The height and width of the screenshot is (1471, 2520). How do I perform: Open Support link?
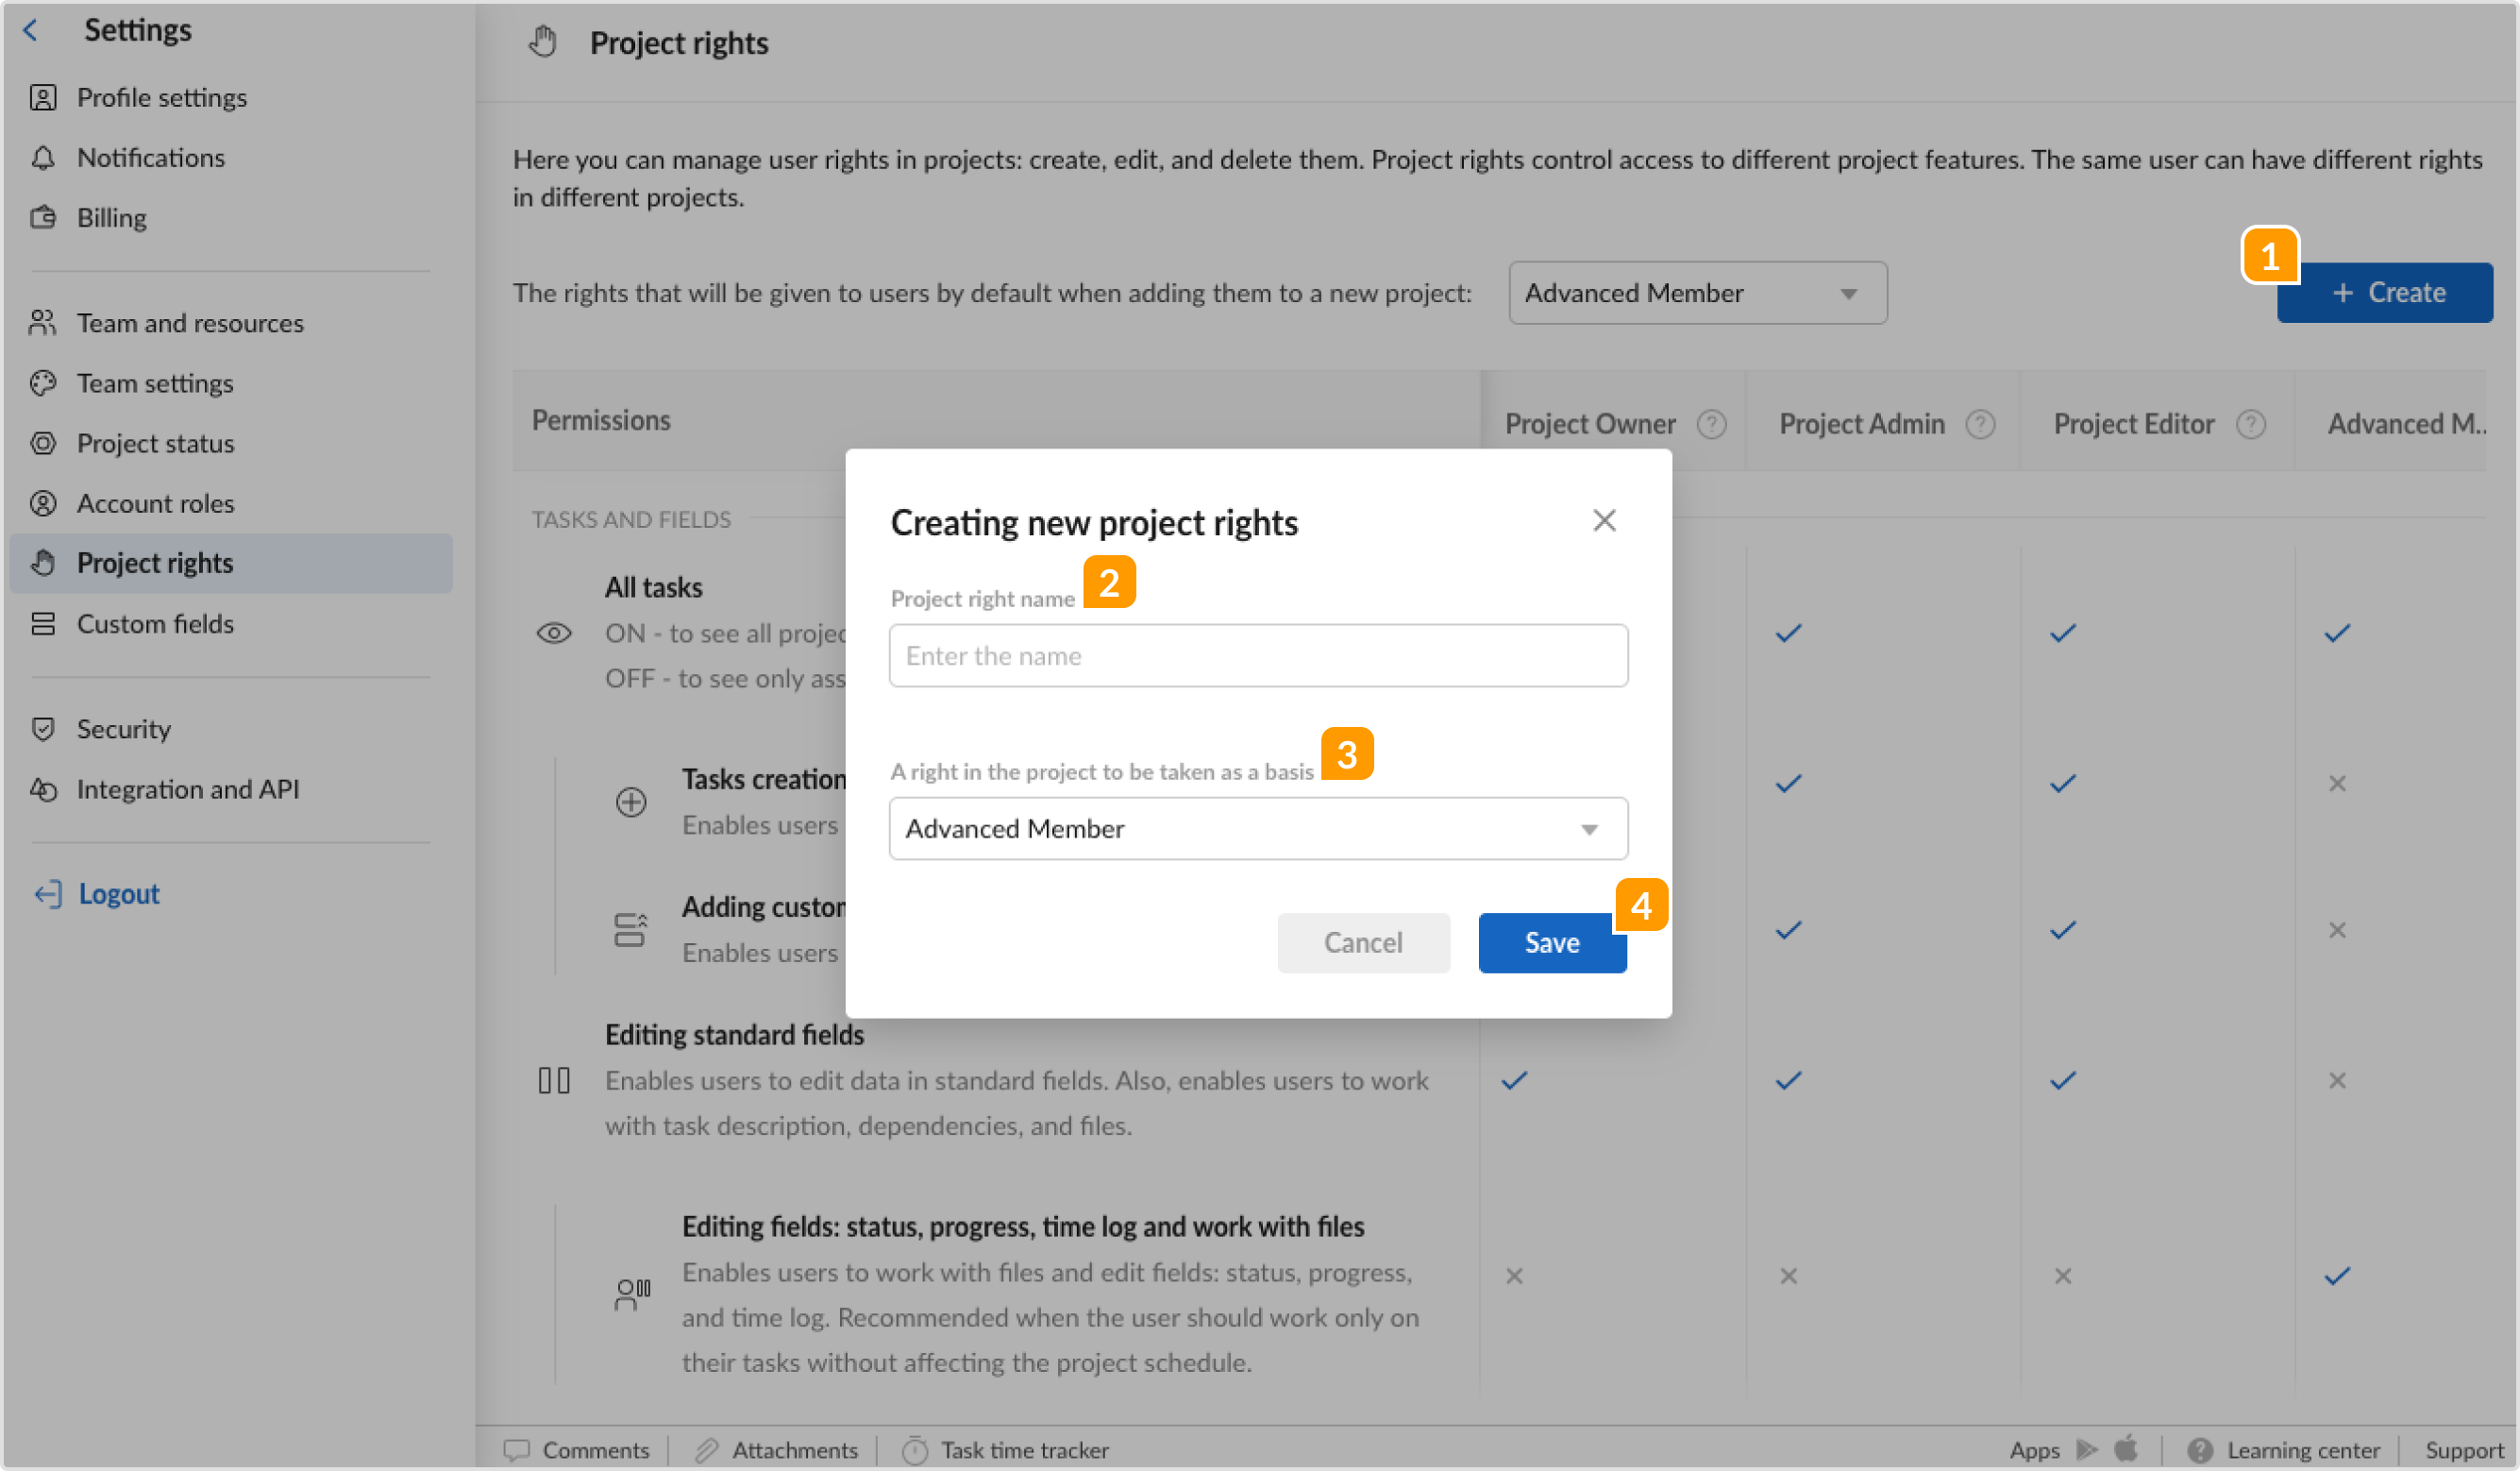[x=2464, y=1450]
